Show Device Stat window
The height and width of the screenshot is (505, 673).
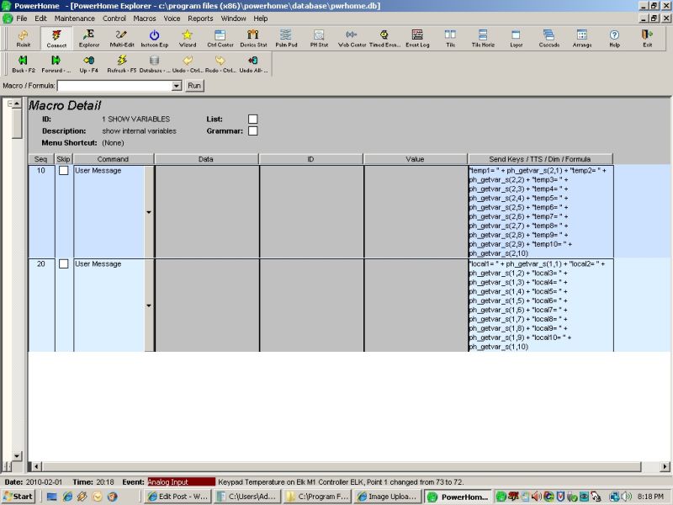253,38
